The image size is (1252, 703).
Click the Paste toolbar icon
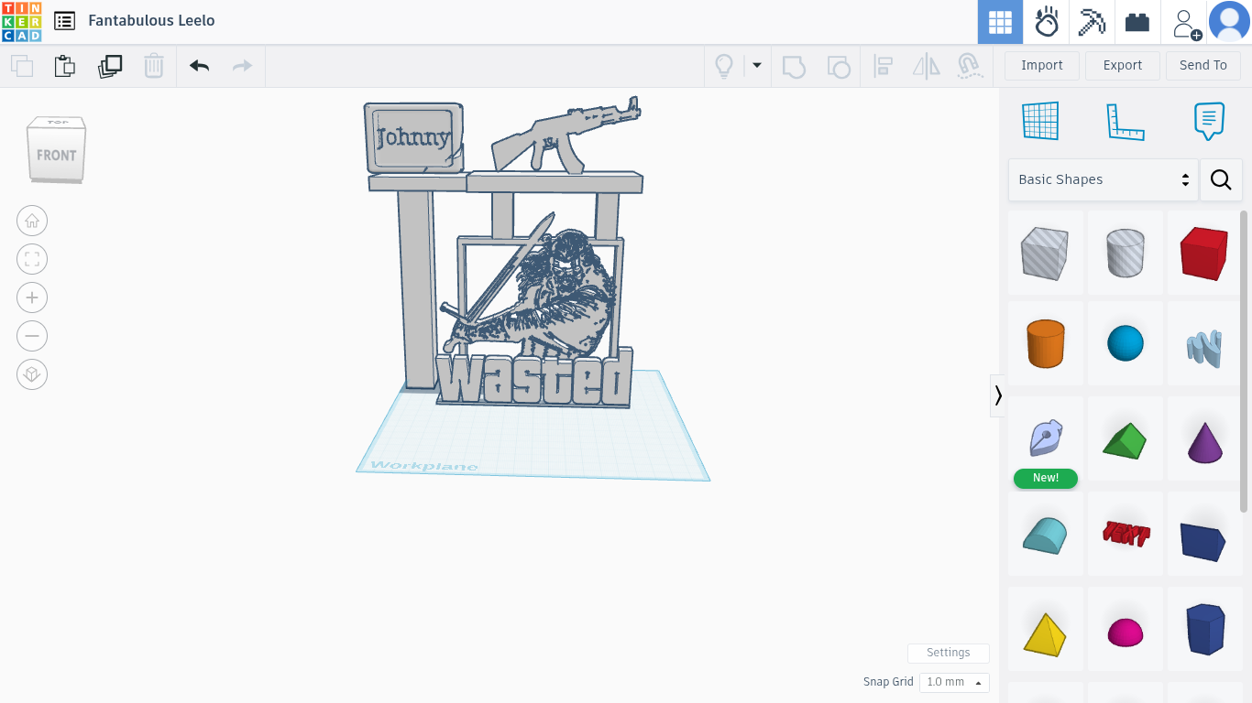64,66
